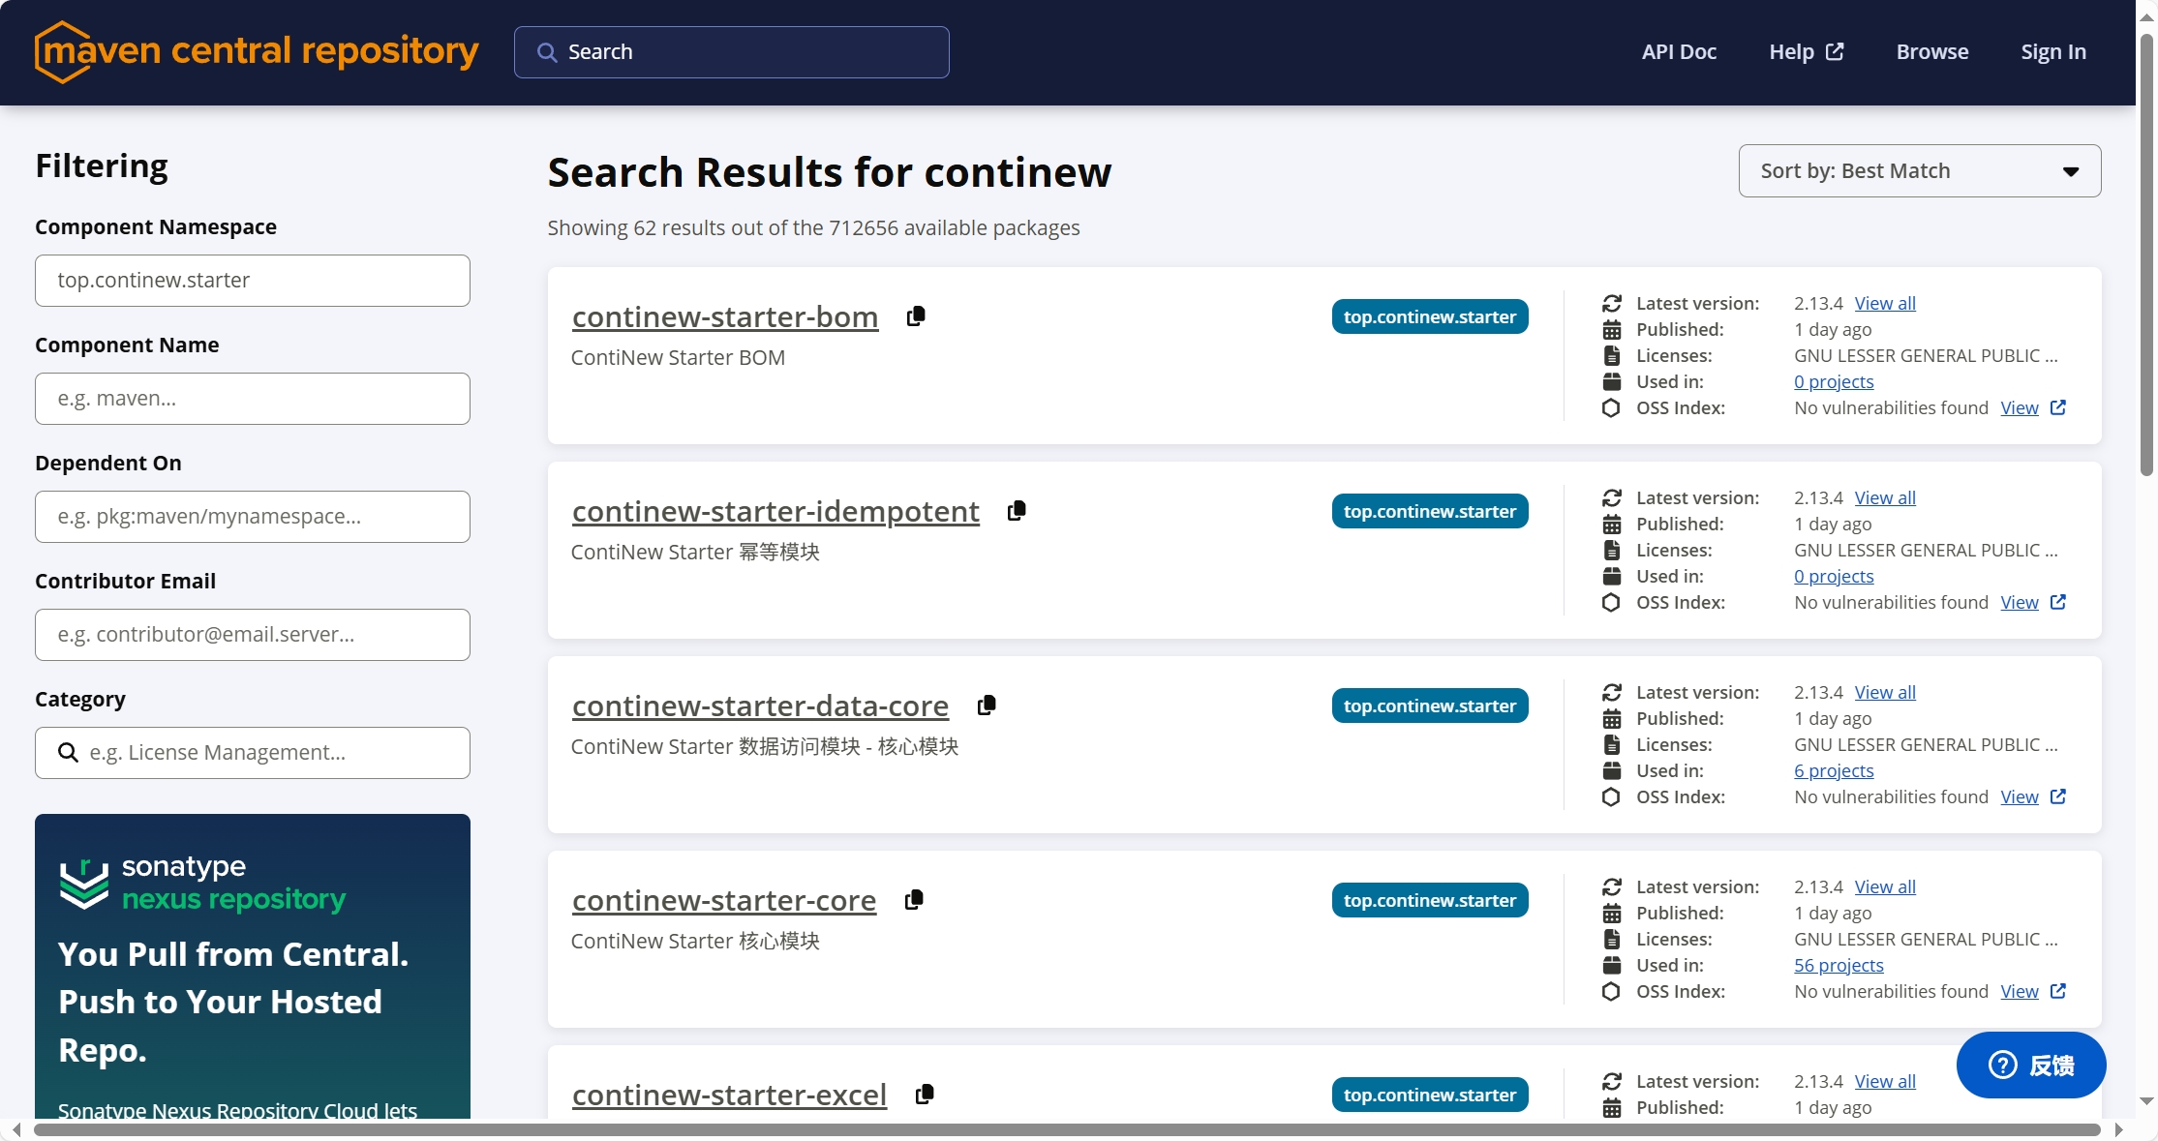Click 6 projects link for continew-starter-data-core
The width and height of the screenshot is (2158, 1141).
tap(1834, 770)
